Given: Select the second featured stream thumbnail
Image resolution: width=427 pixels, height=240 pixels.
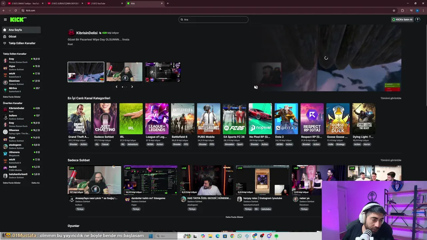Looking at the screenshot, I should [124, 72].
